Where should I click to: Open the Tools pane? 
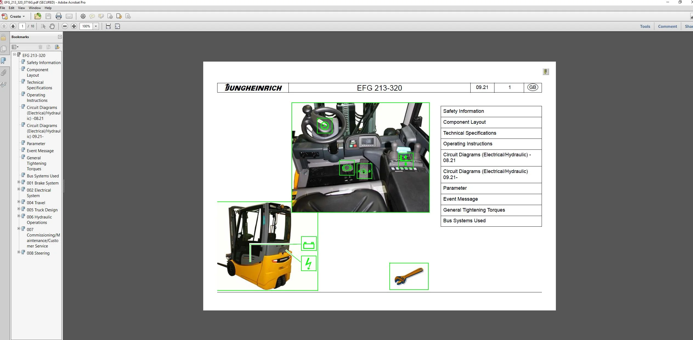click(645, 27)
